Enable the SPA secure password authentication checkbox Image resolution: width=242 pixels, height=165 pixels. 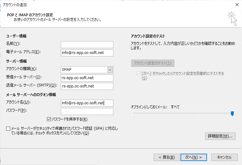coord(8,129)
